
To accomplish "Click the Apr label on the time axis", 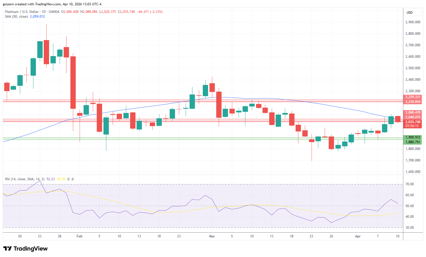I will 358,236.
